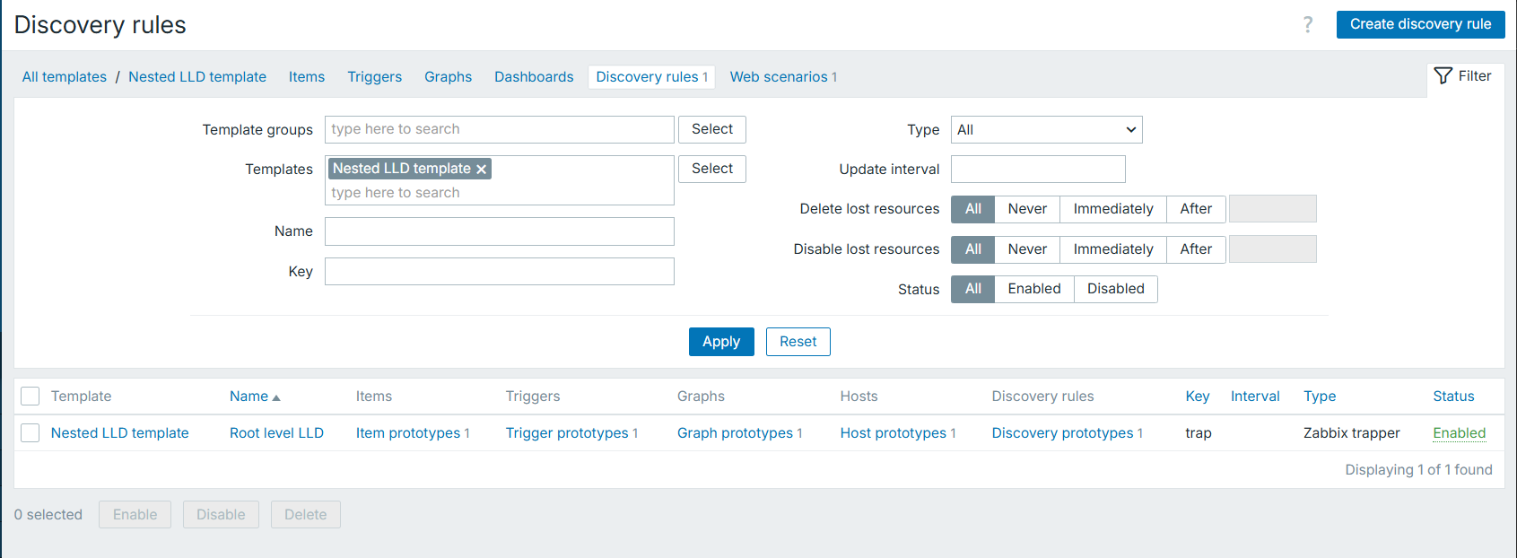Apply the filter settings
The height and width of the screenshot is (558, 1517).
(720, 342)
